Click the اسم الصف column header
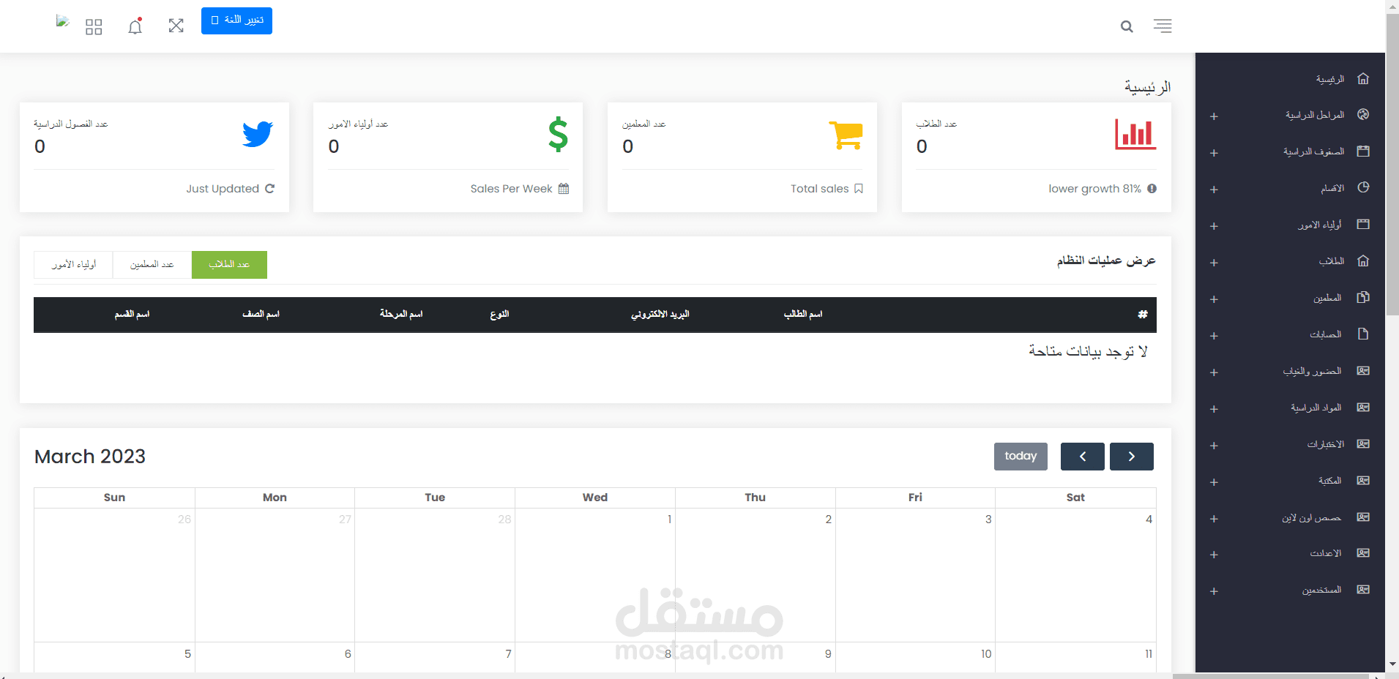Viewport: 1399px width, 679px height. coord(261,314)
